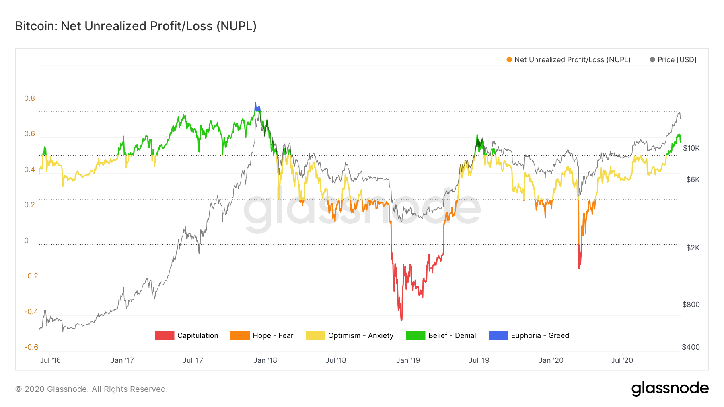
Task: Click the orange Hope - Fear swatch
Action: pyautogui.click(x=240, y=335)
